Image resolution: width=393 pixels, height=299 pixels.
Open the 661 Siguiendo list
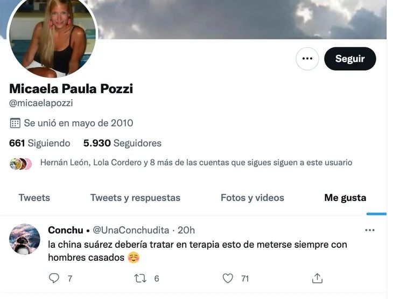pyautogui.click(x=40, y=143)
